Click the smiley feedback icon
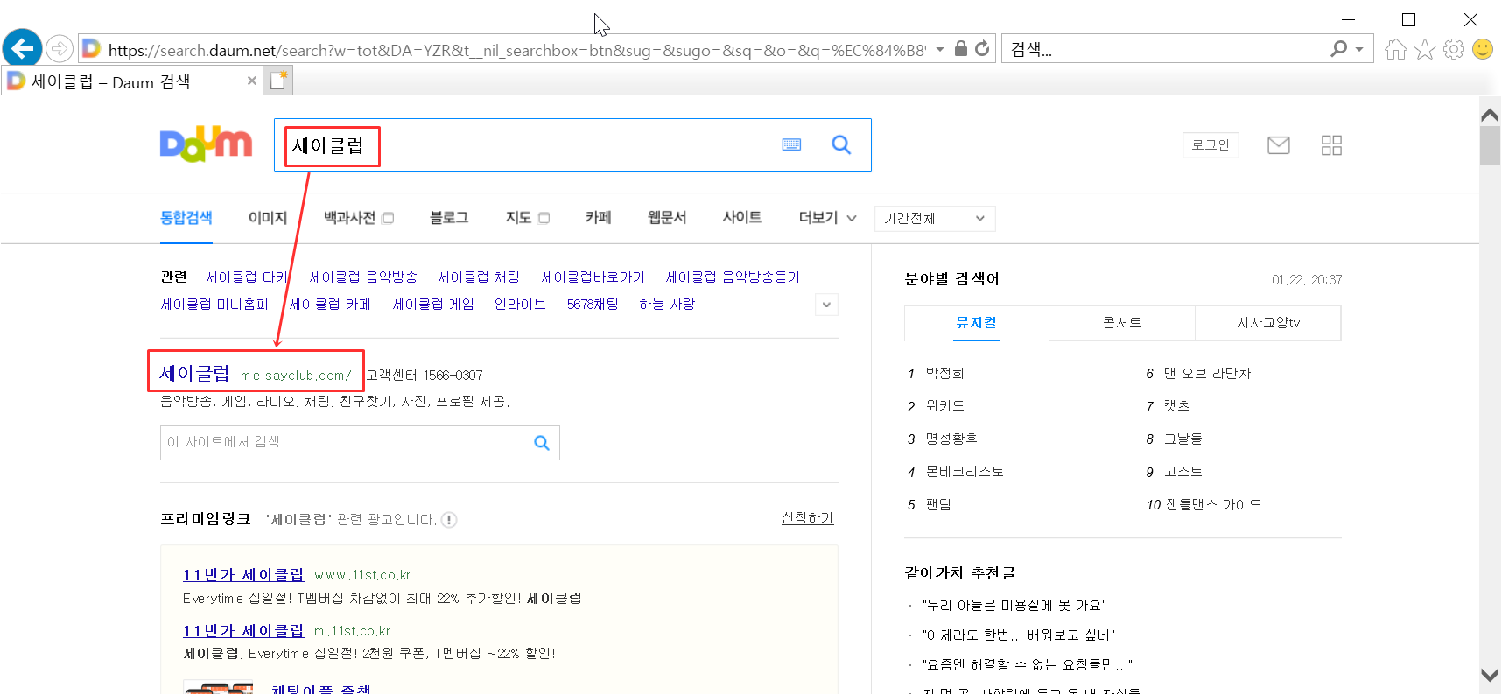This screenshot has width=1502, height=695. (x=1483, y=49)
